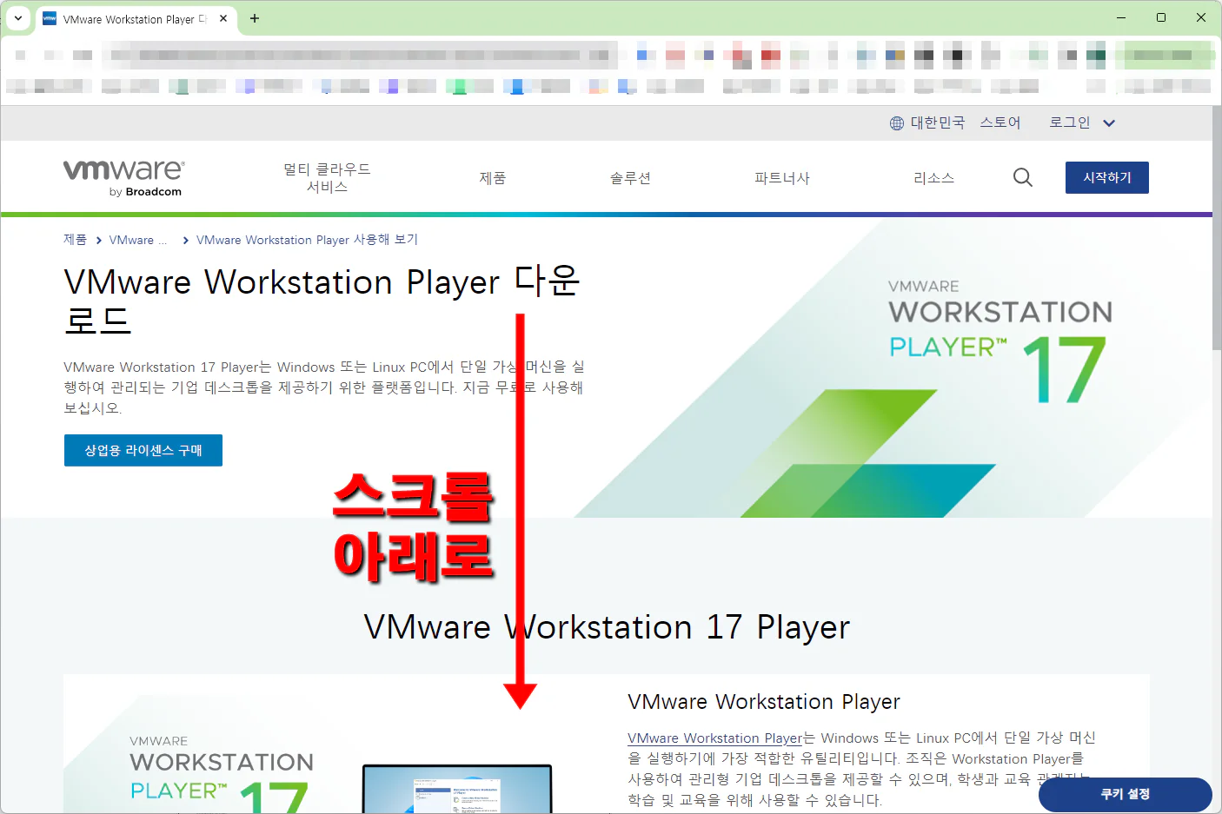
Task: Click the globe icon beside 대한민국
Action: tap(896, 122)
